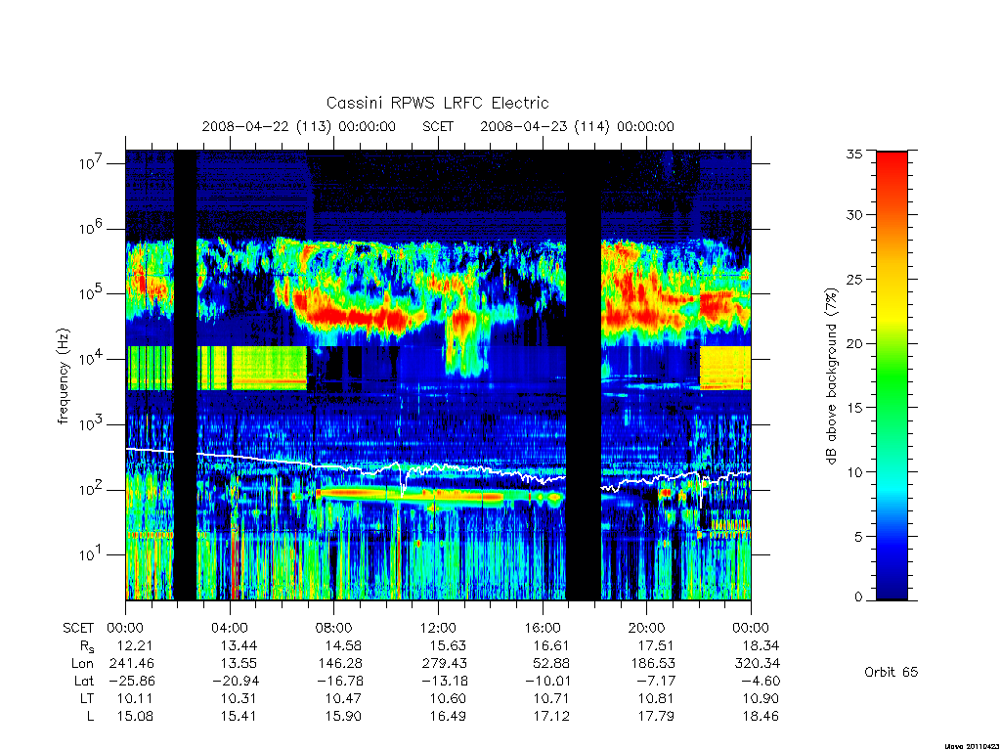Click the '10^1' frequency tick label
Viewport: 1001px width, 751px height.
pos(91,554)
